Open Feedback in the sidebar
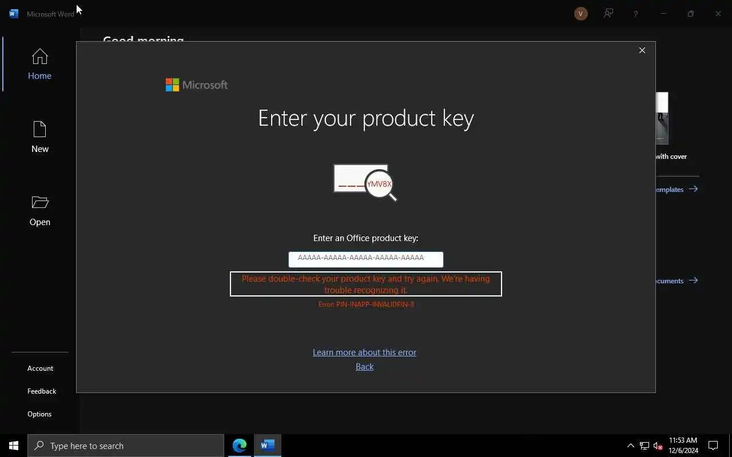The width and height of the screenshot is (732, 457). (x=42, y=391)
